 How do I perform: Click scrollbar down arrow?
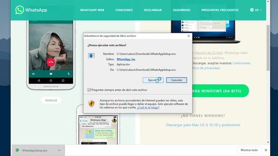click(x=268, y=142)
